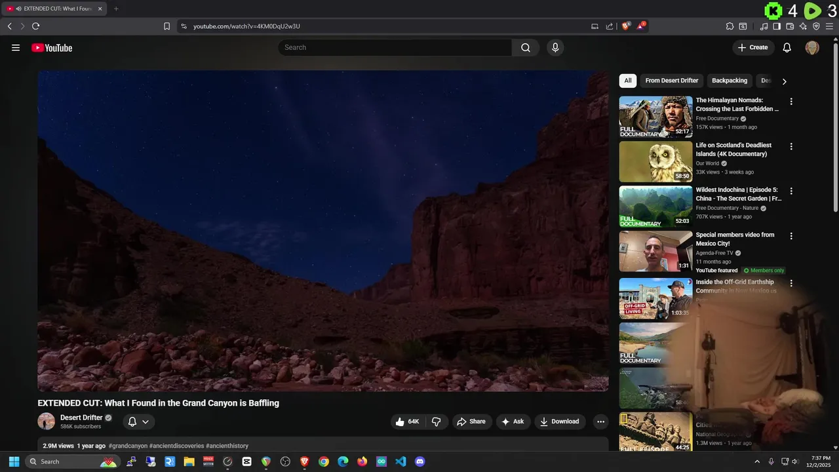Image resolution: width=839 pixels, height=472 pixels.
Task: Open more actions ellipsis below video
Action: [x=600, y=422]
